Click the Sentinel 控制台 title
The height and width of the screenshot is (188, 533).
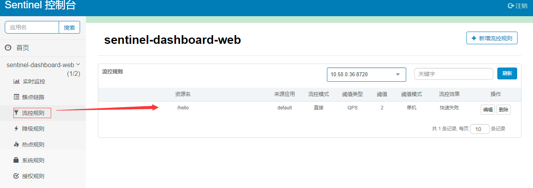pos(40,5)
